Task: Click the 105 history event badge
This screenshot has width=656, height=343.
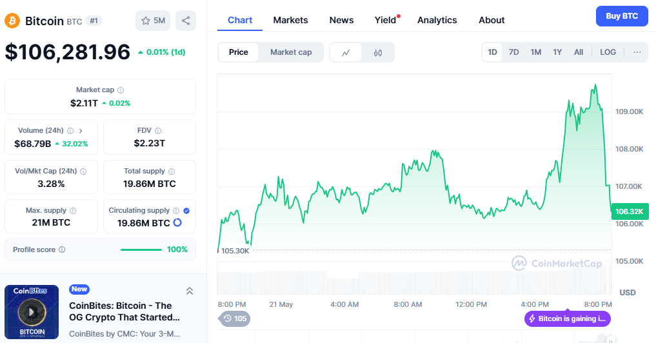Action: 235,318
